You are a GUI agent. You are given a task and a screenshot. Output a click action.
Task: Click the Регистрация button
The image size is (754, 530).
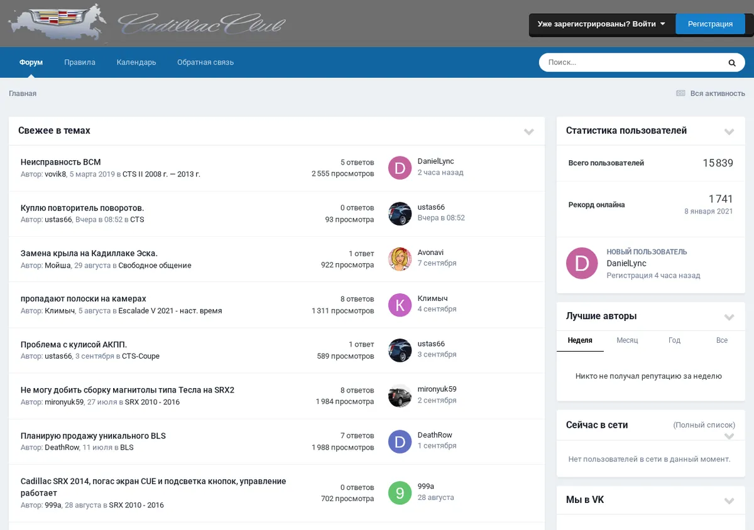710,24
